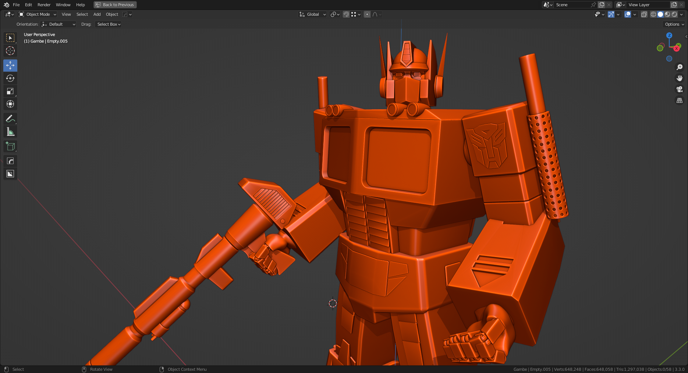Click the Zoom view magnifier icon
The height and width of the screenshot is (373, 688).
pyautogui.click(x=680, y=67)
